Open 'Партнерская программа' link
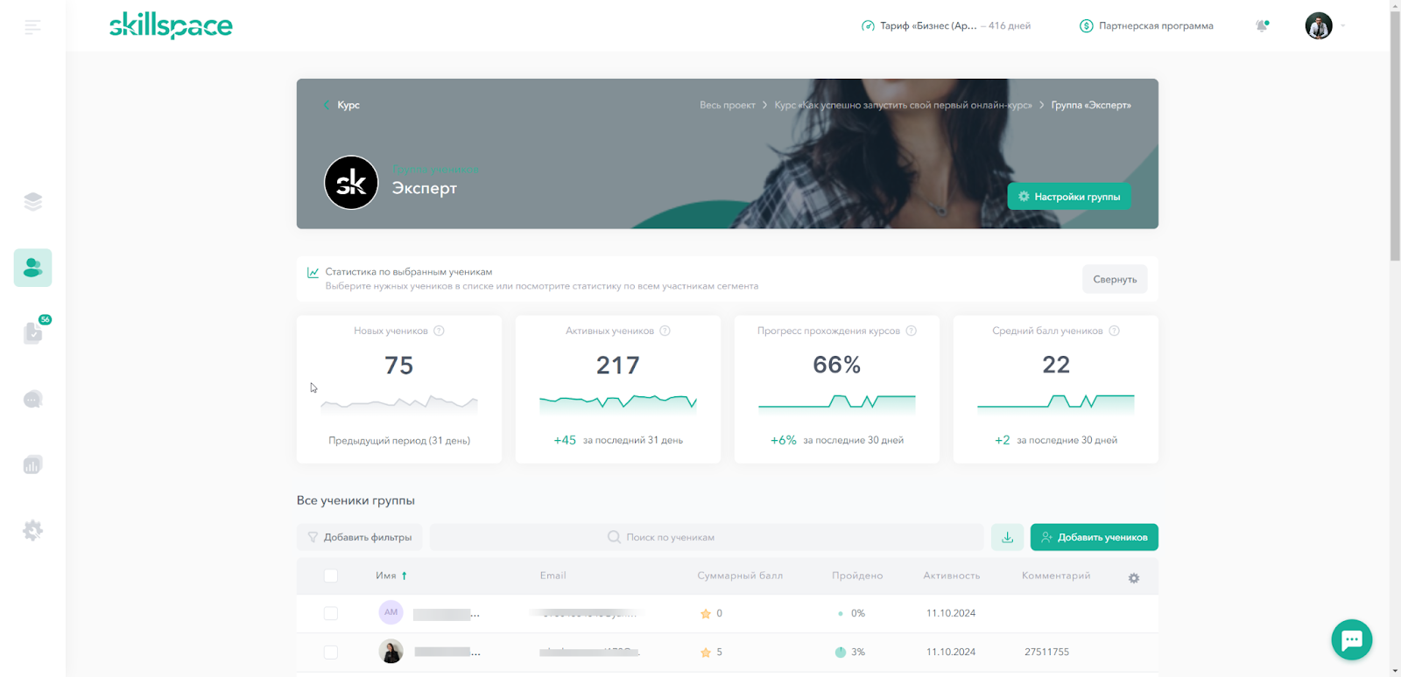Image resolution: width=1401 pixels, height=677 pixels. (1156, 26)
